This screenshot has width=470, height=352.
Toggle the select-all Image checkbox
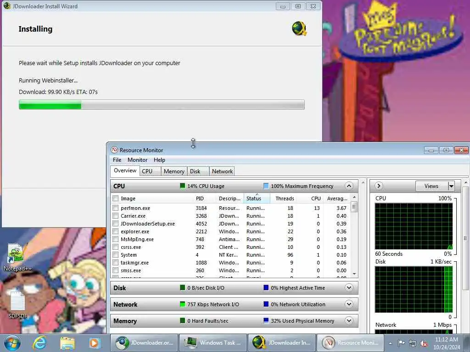coord(115,198)
